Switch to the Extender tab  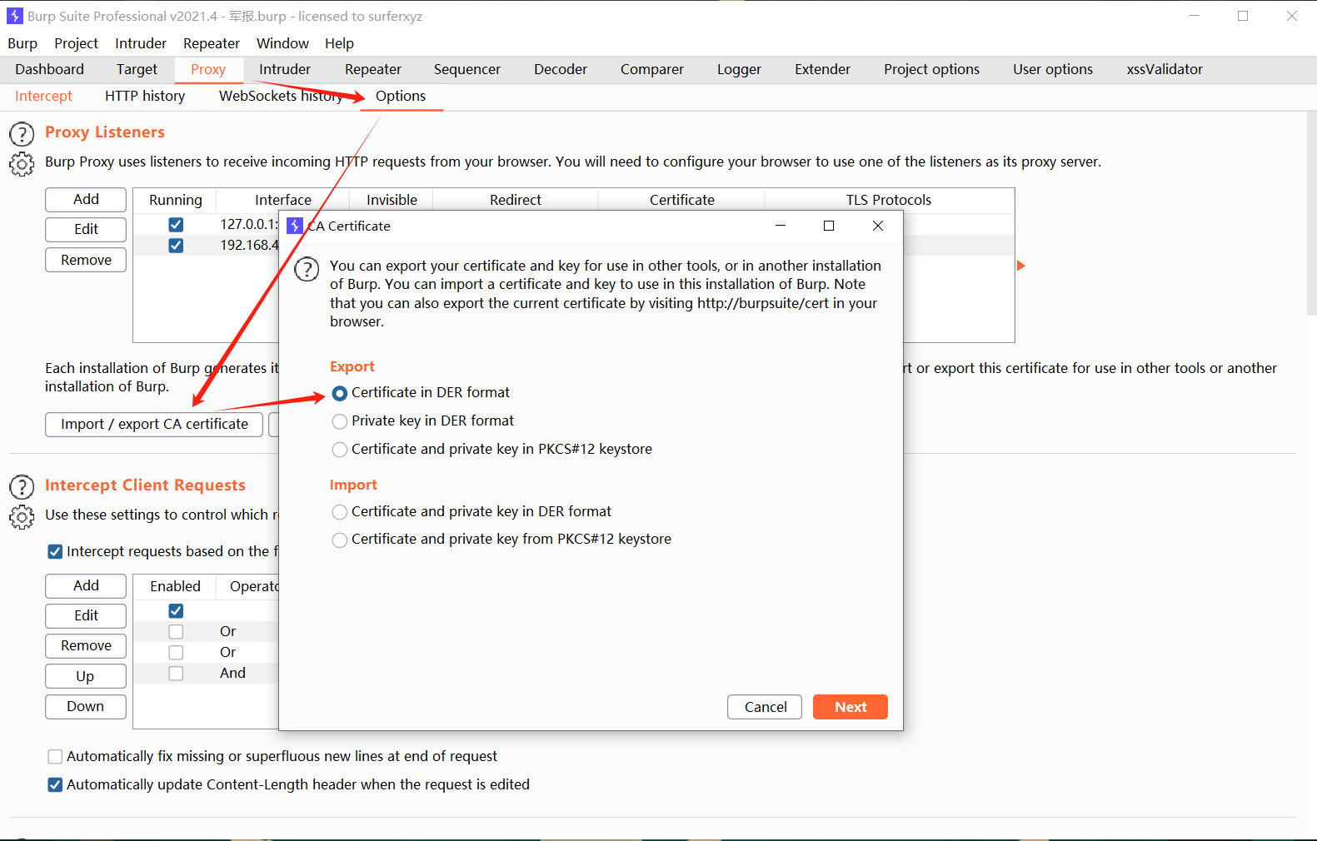pos(822,69)
